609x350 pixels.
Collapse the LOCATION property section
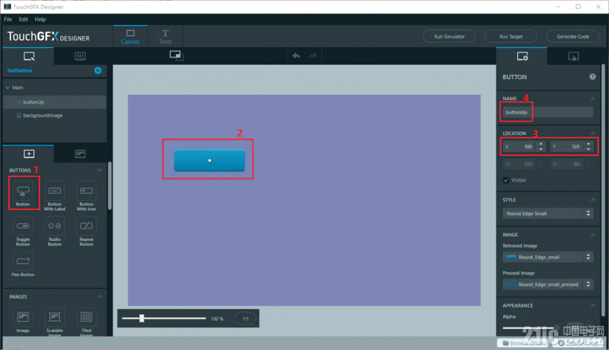point(593,133)
